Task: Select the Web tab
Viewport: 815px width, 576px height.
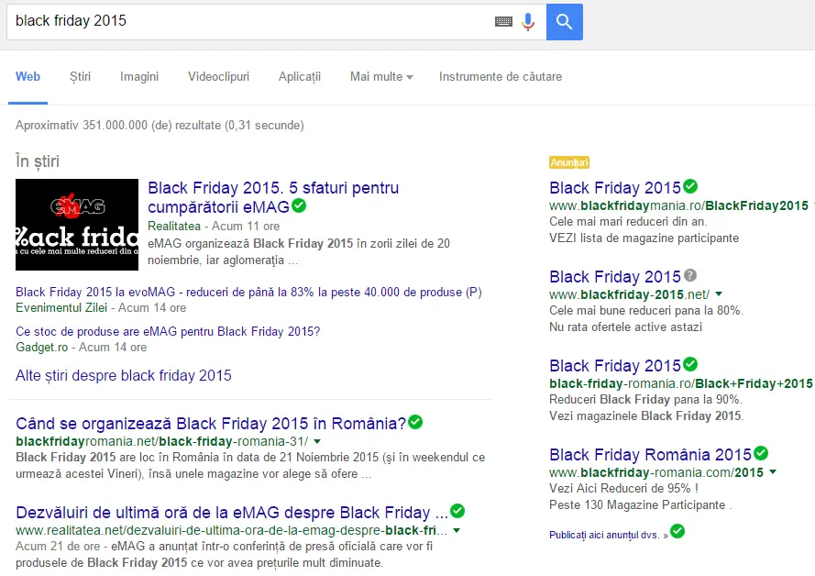Action: [x=28, y=77]
